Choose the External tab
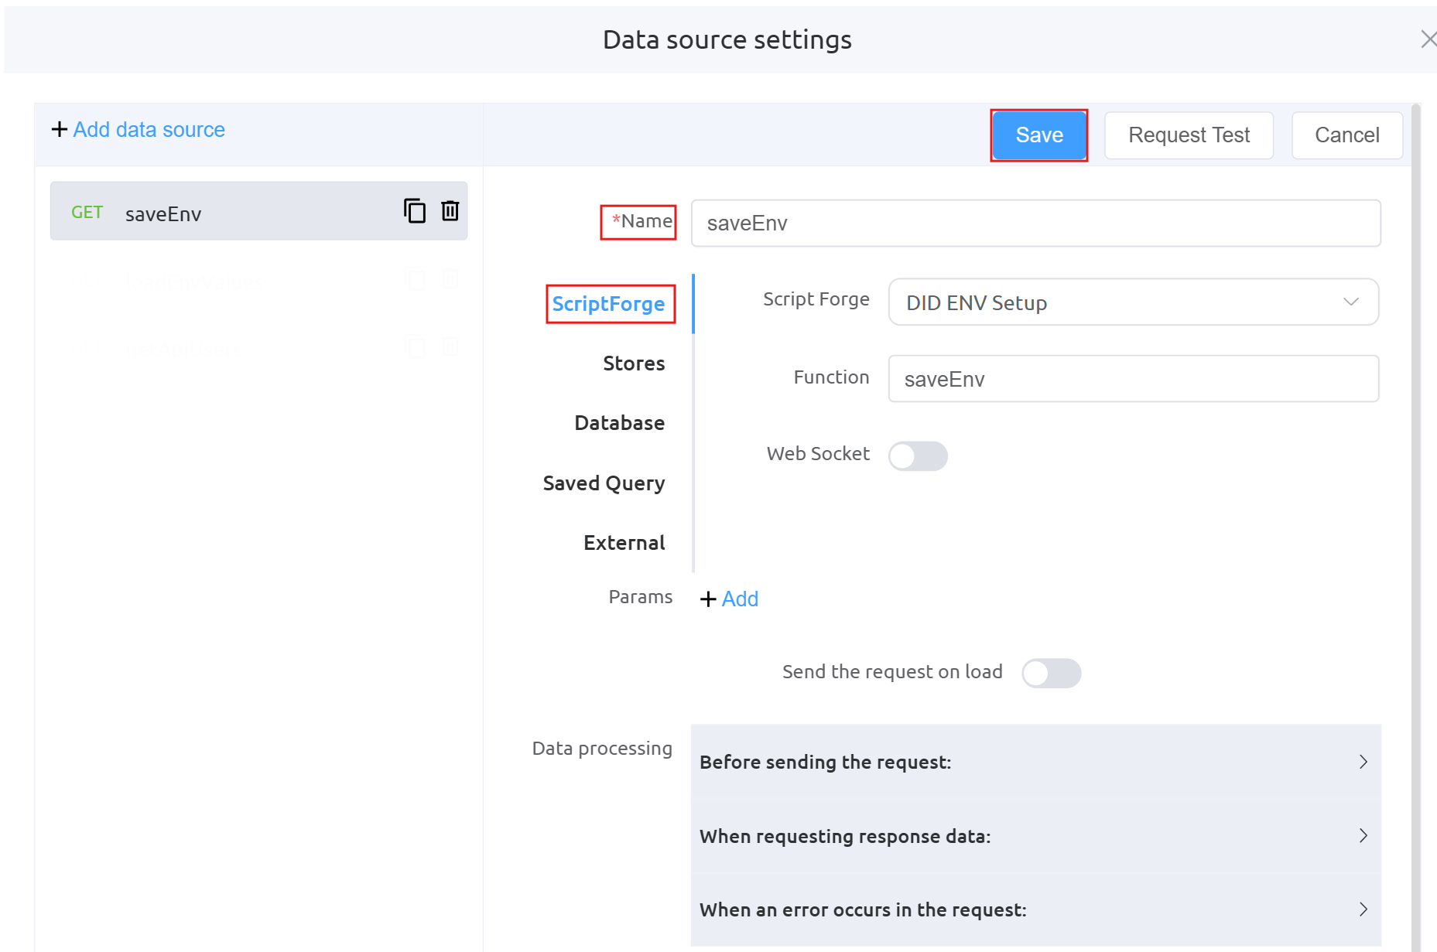1437x952 pixels. coord(624,543)
